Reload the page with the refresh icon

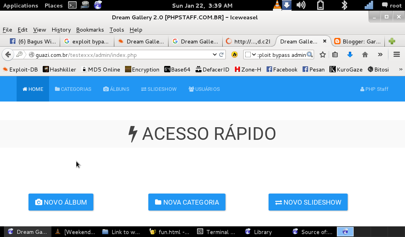click(x=221, y=55)
